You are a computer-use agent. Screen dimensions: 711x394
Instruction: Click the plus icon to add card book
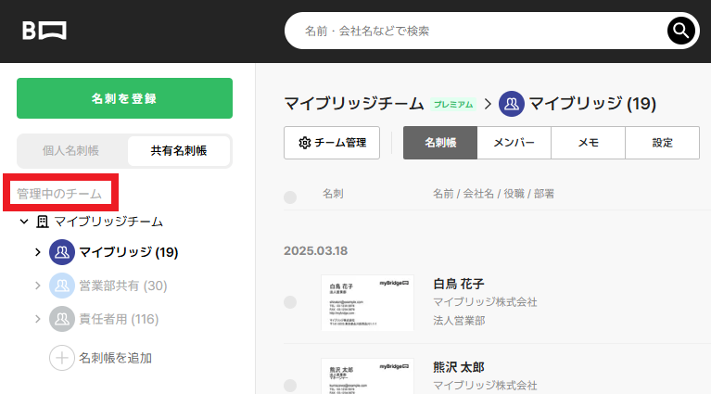62,358
